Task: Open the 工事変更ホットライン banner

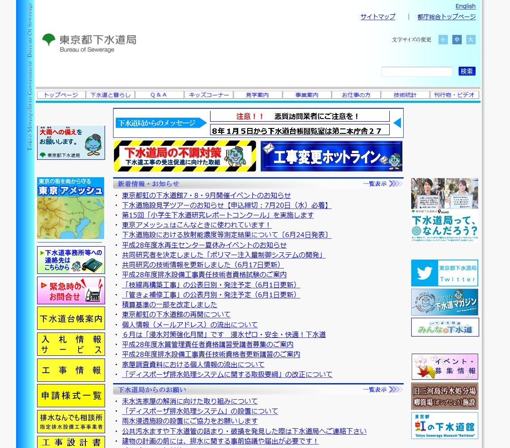Action: tap(332, 156)
